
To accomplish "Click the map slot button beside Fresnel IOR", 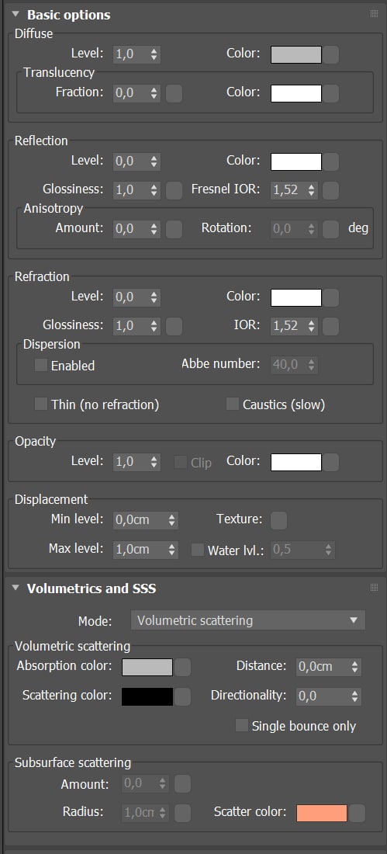I will (331, 191).
